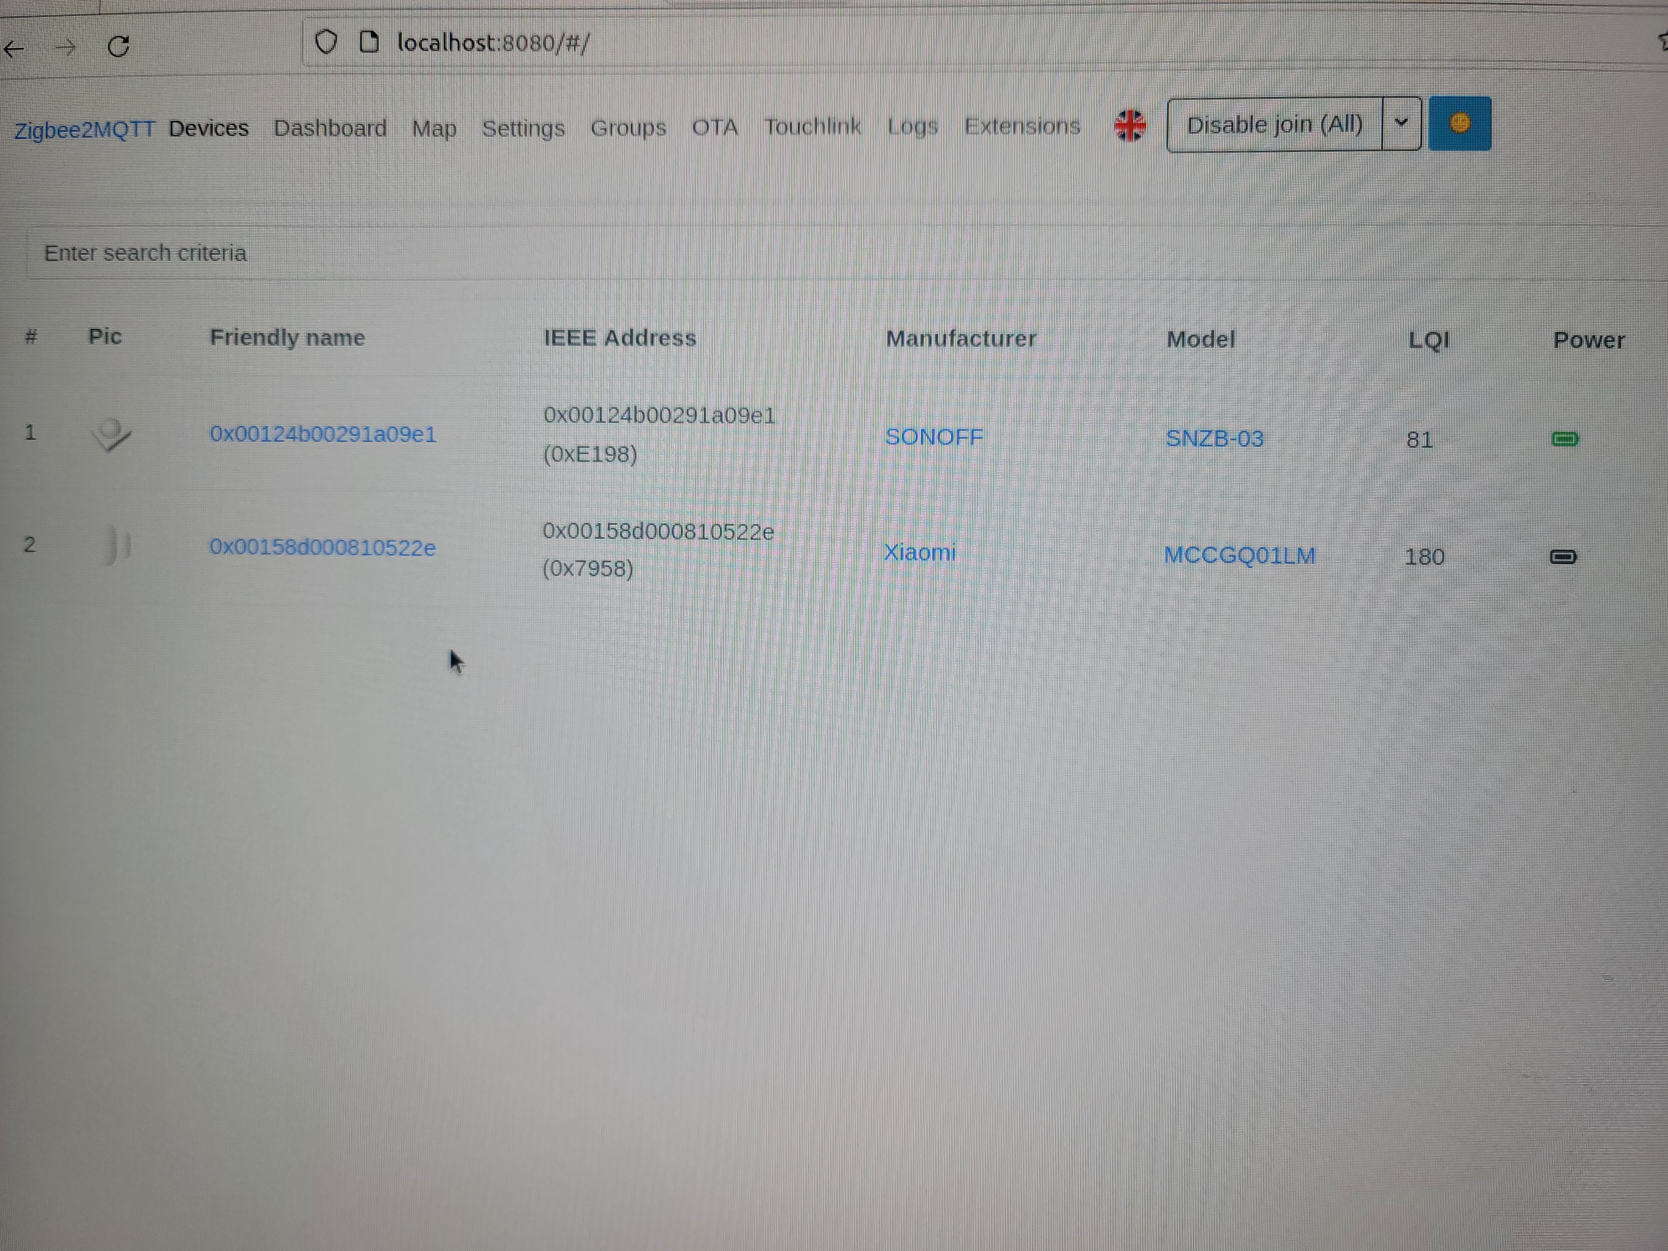
Task: Sort by the # column header
Action: (x=31, y=337)
